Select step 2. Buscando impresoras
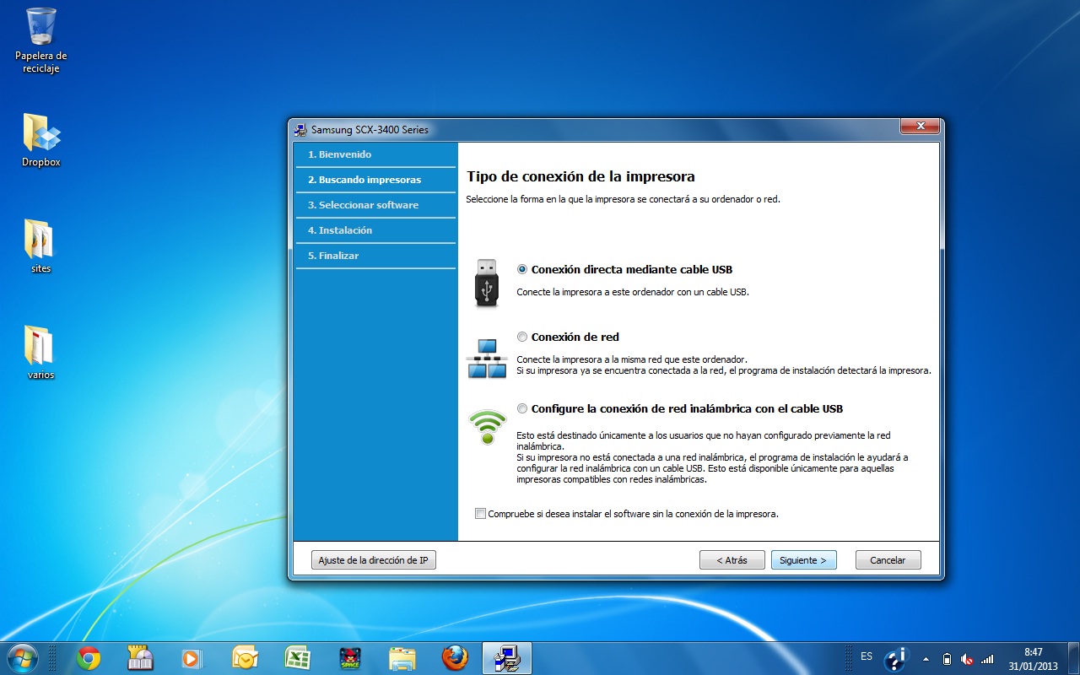 pyautogui.click(x=375, y=181)
